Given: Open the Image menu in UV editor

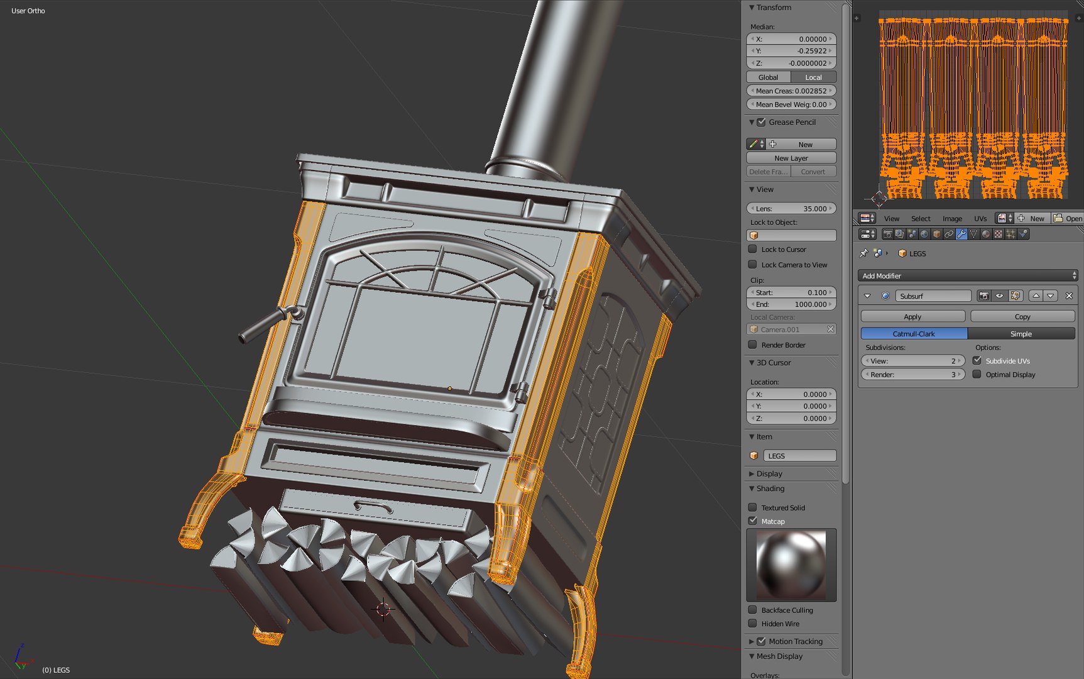Looking at the screenshot, I should tap(952, 219).
